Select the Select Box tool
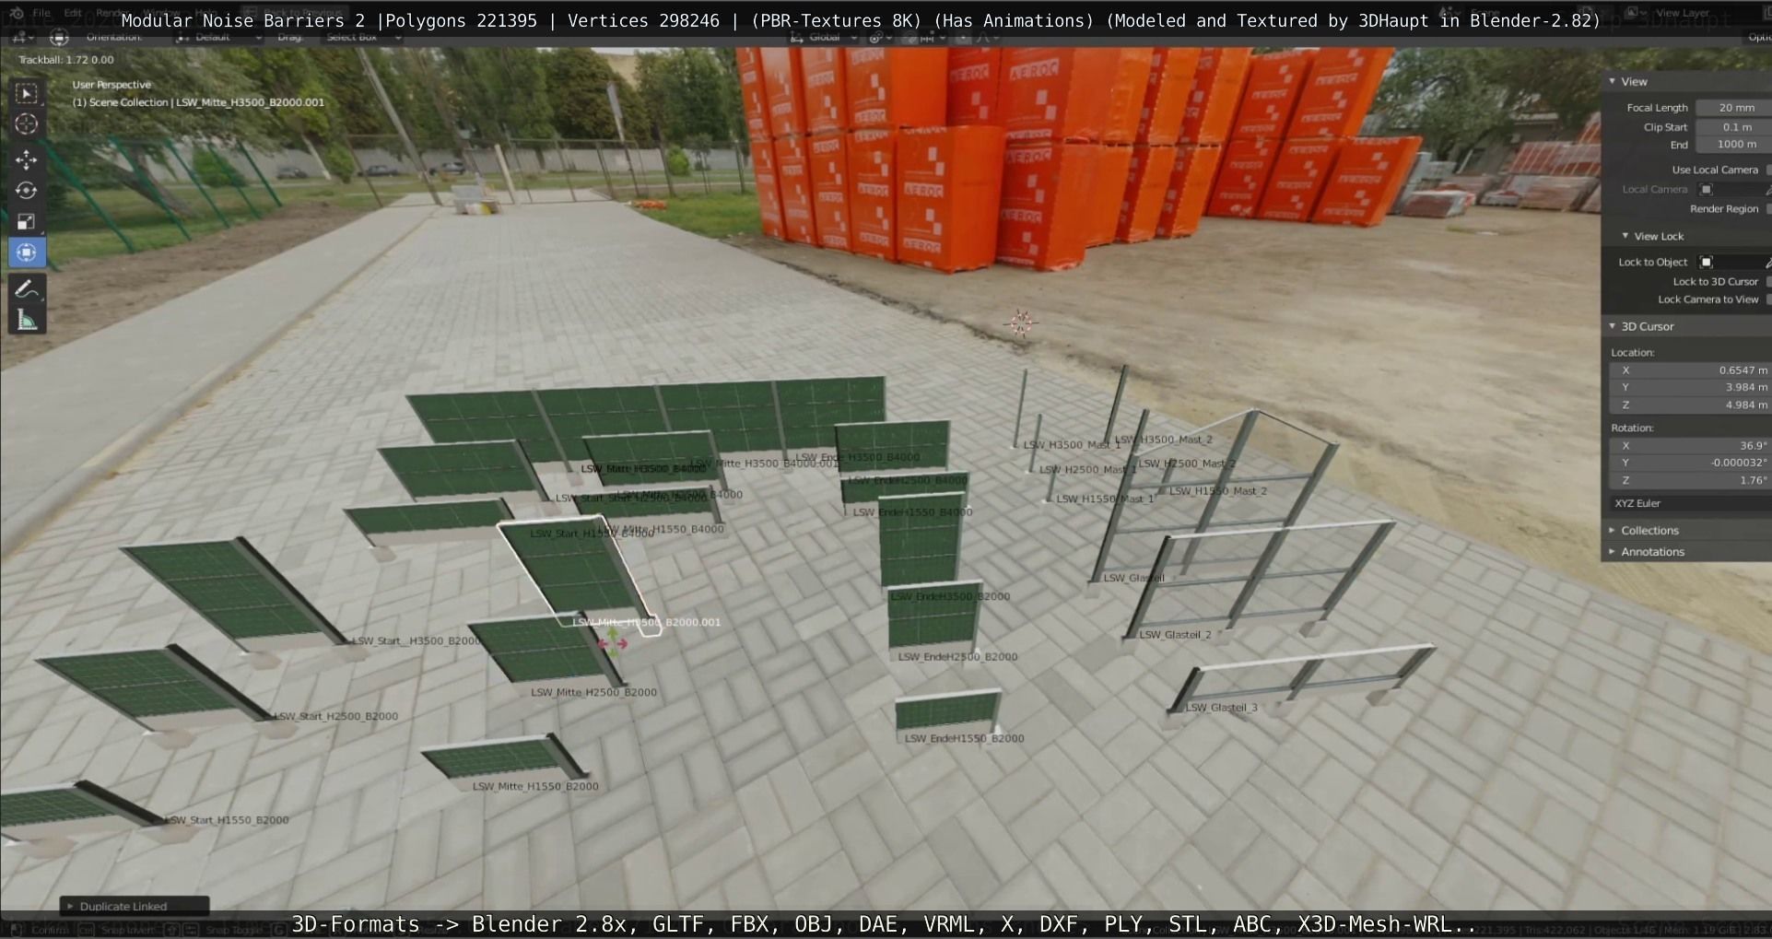The height and width of the screenshot is (939, 1772). [x=26, y=93]
